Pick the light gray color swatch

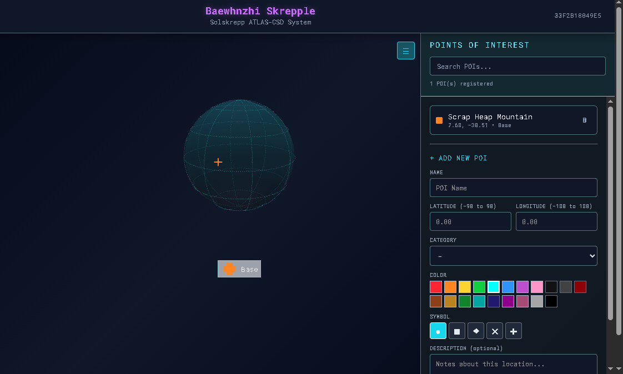coord(537,301)
